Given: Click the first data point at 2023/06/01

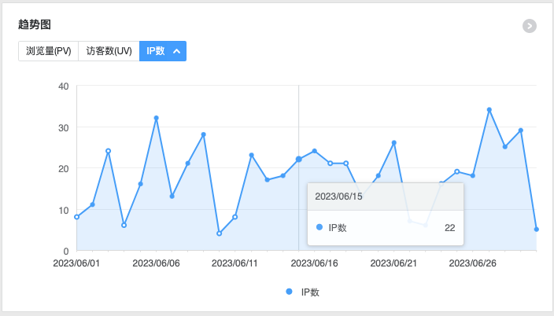Looking at the screenshot, I should click(77, 217).
